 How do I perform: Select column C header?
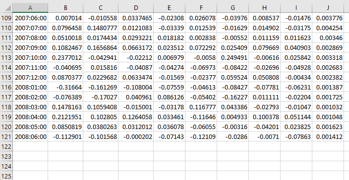point(101,8)
